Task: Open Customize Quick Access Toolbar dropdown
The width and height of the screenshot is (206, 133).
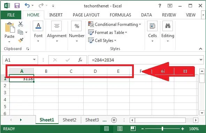Action: coord(53,6)
